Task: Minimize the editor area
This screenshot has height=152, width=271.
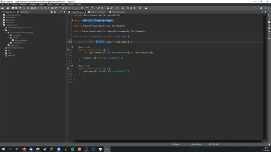Action: coord(262,12)
